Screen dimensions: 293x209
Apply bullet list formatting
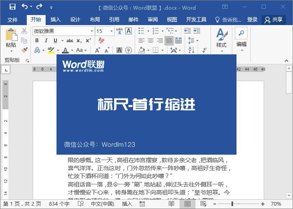(x=141, y=31)
